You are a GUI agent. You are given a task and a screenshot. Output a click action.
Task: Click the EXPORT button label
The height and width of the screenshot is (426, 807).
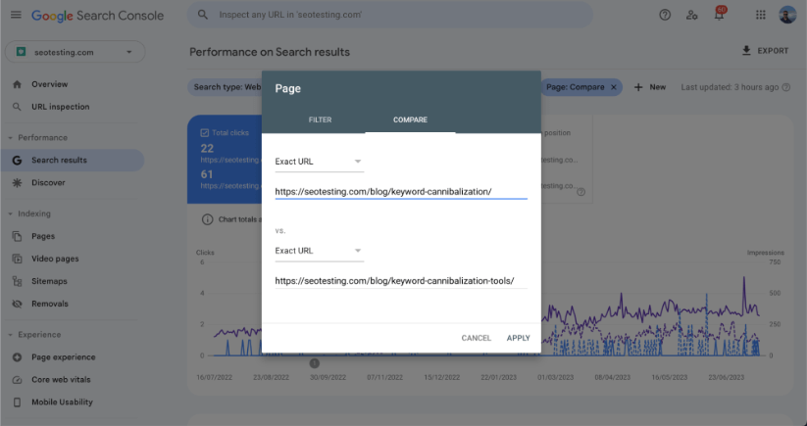773,51
